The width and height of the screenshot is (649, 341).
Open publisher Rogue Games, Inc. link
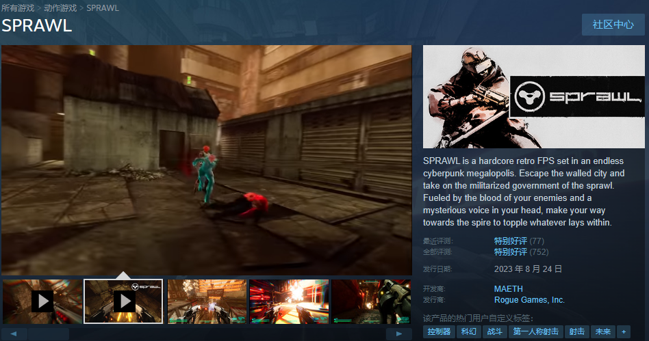click(x=529, y=300)
